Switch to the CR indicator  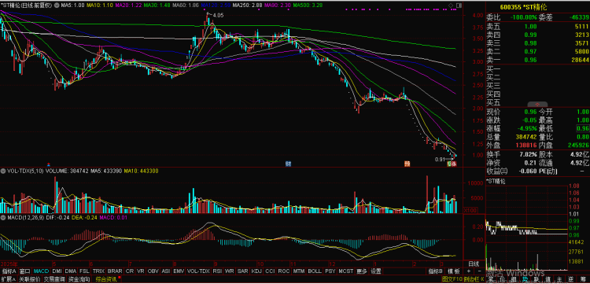coord(130,271)
